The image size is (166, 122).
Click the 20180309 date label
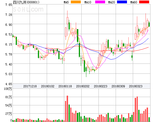tap(118, 86)
